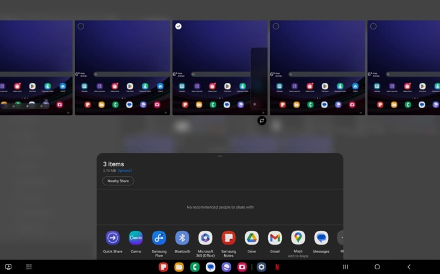This screenshot has height=274, width=440.
Task: Select the rightmost screenshot's circle
Action: (373, 26)
